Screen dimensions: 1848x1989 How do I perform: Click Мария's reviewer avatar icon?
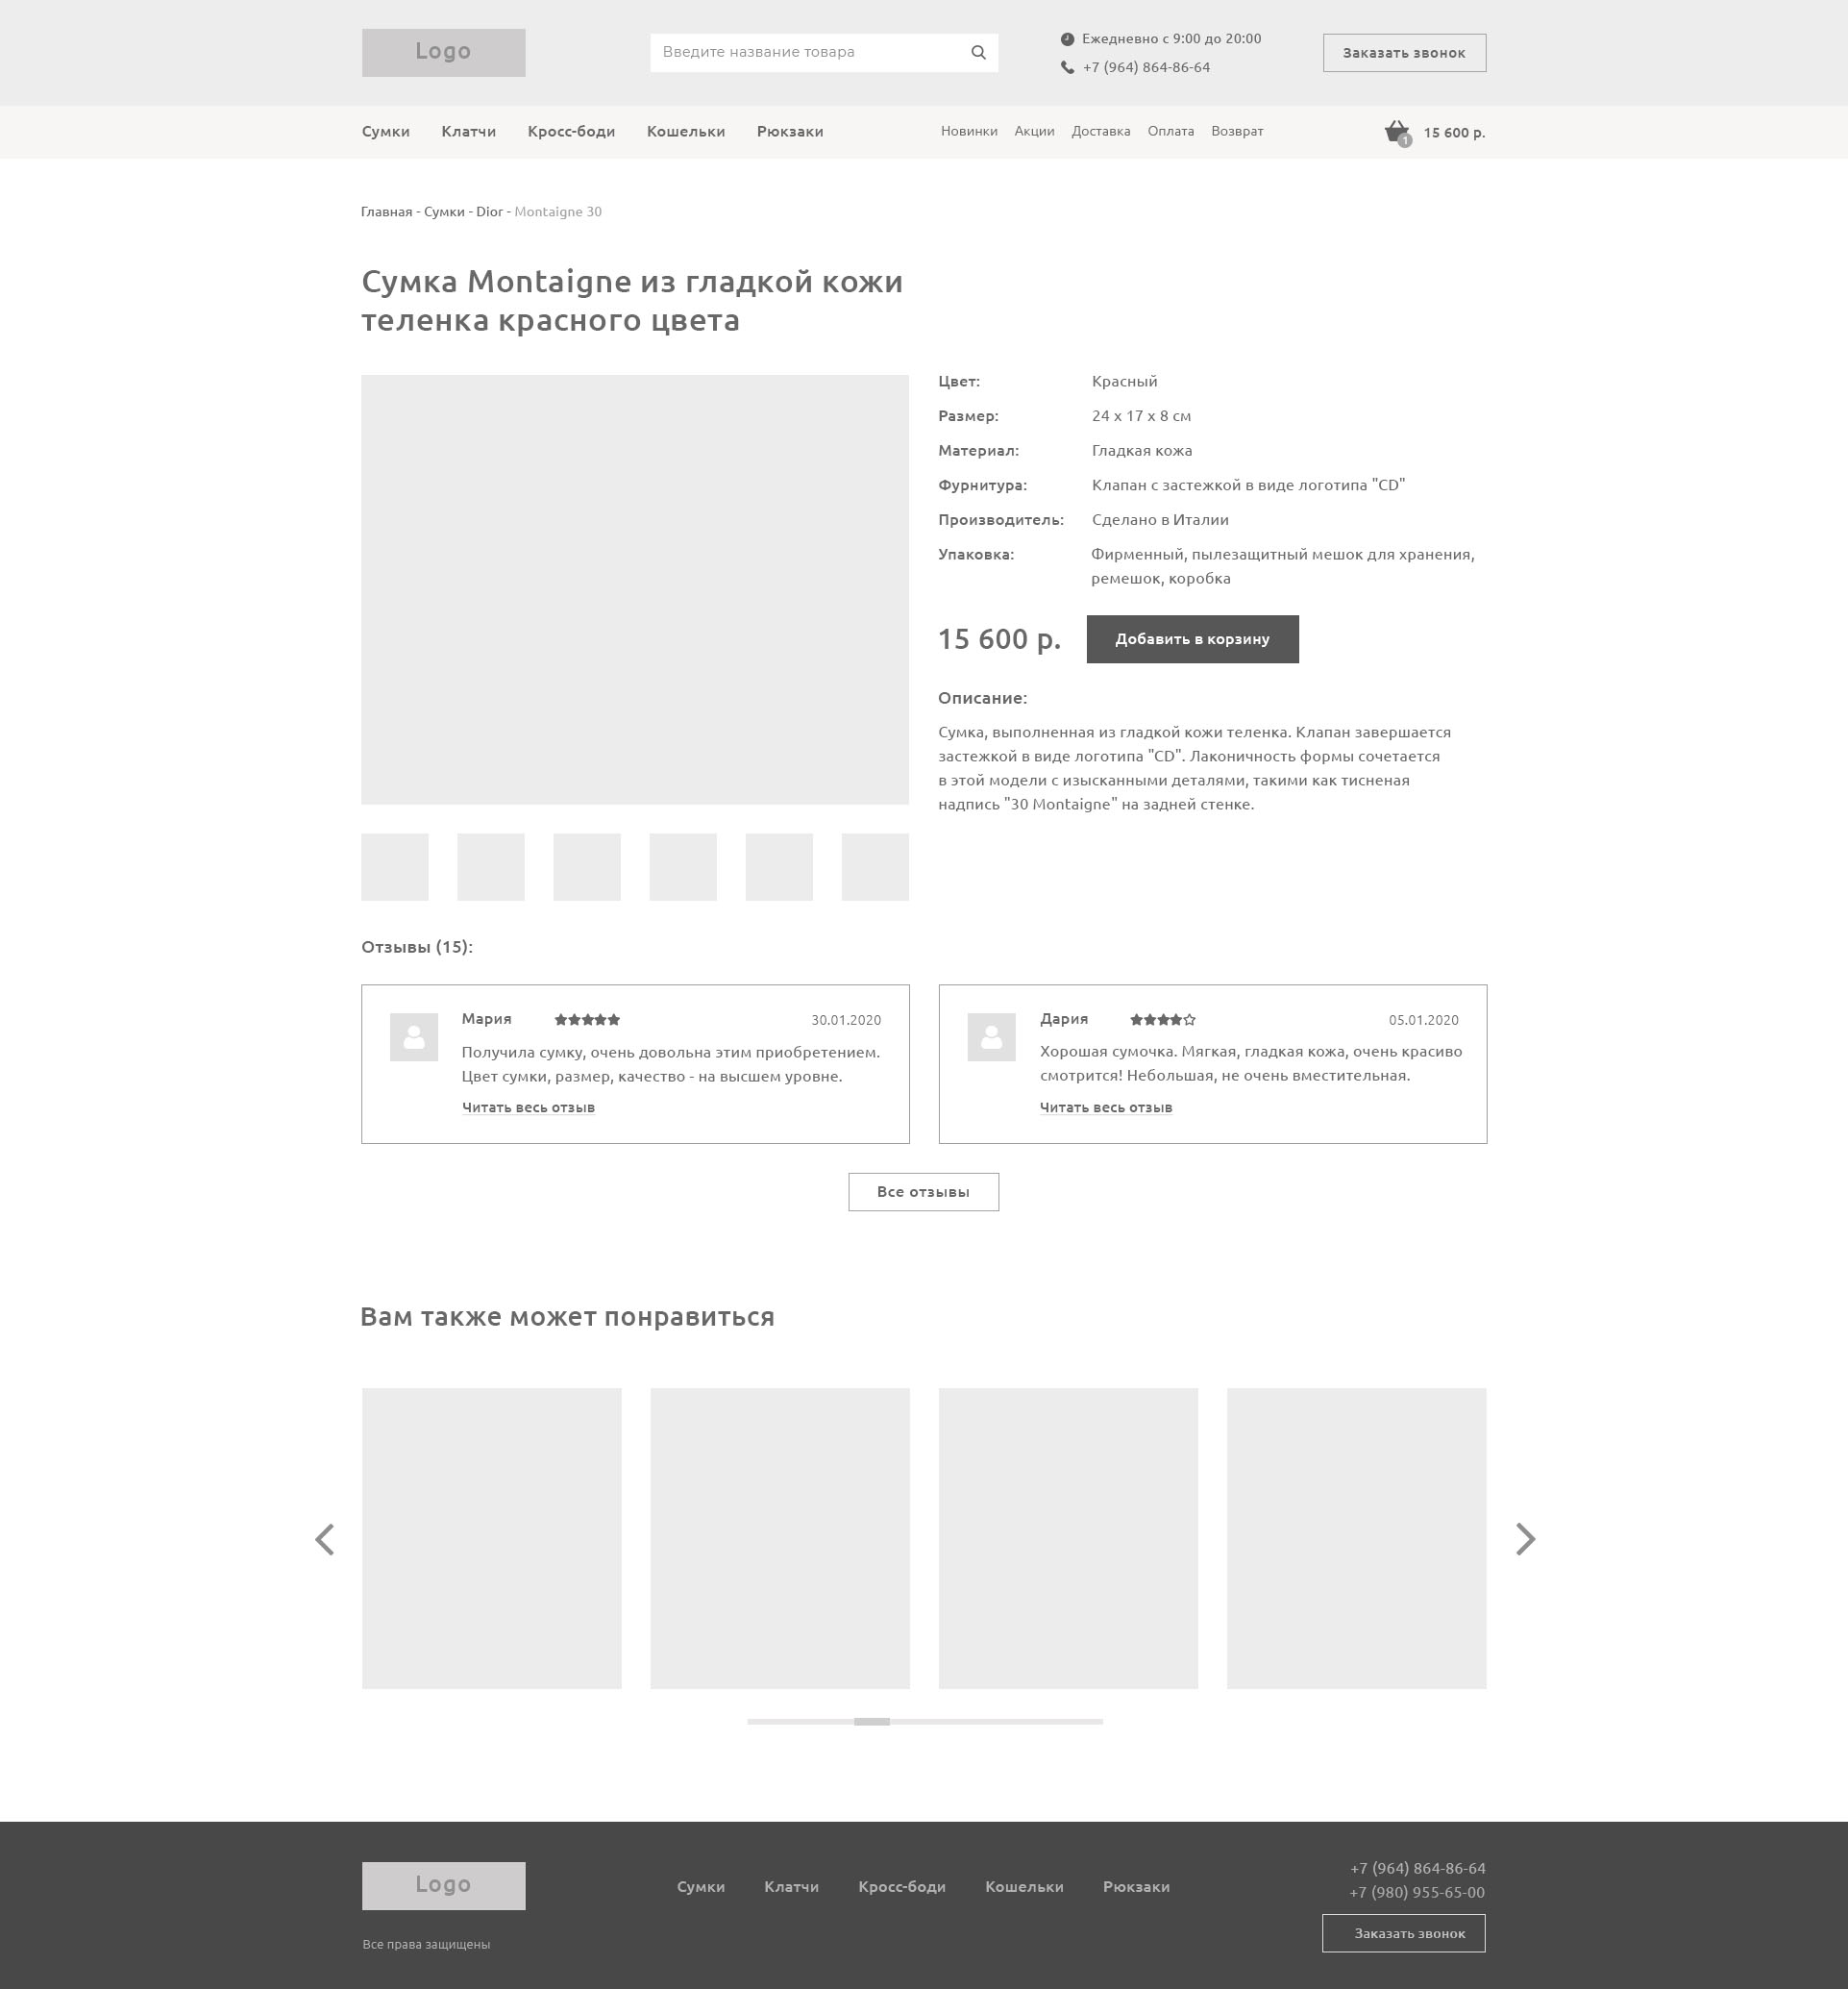coord(413,1036)
